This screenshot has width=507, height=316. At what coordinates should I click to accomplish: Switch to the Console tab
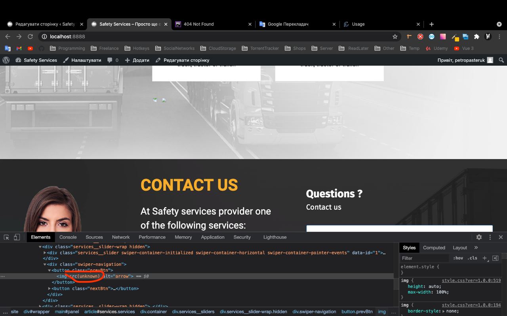68,237
